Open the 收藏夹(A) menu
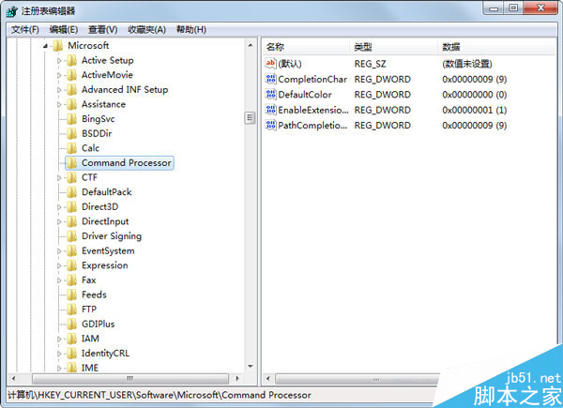Screen dimensions: 563x408 [147, 29]
